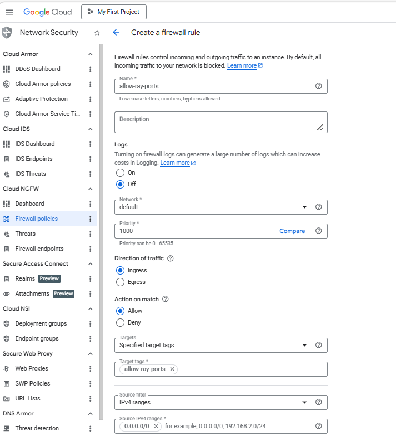Open Deployment groups
The image size is (396, 436).
point(41,323)
